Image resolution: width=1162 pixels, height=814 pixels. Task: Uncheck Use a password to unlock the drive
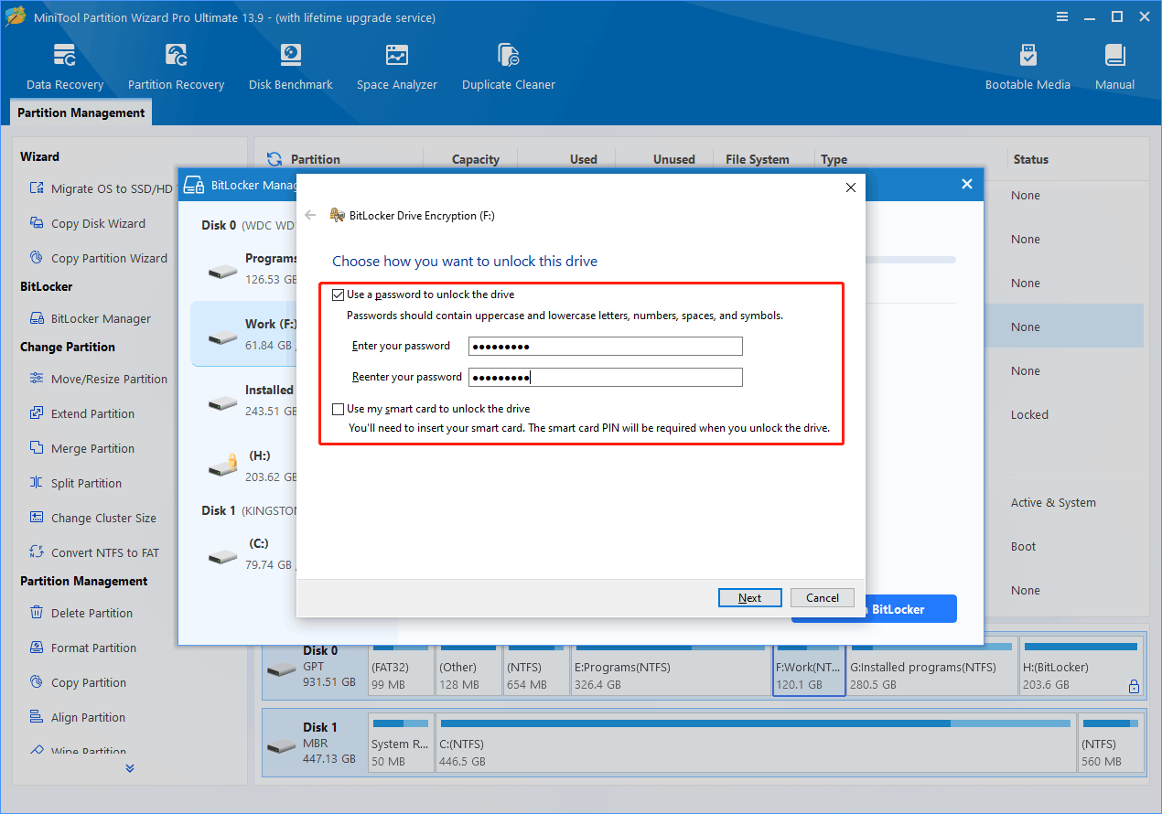tap(339, 295)
